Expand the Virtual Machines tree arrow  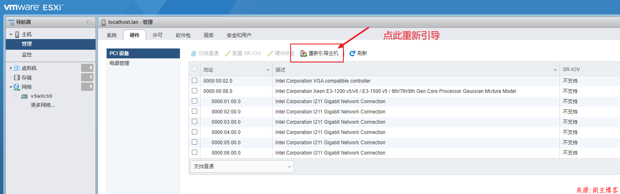pyautogui.click(x=11, y=68)
